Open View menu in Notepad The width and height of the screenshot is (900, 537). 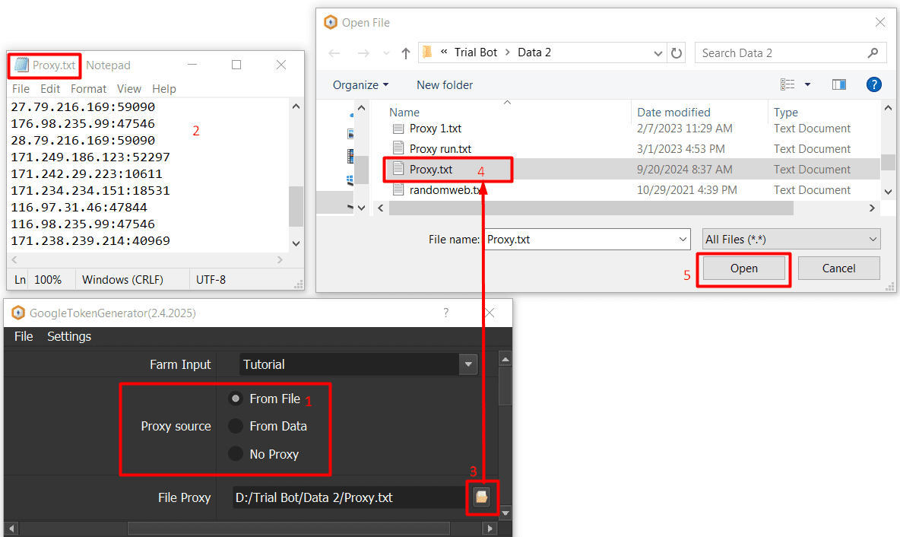point(129,88)
